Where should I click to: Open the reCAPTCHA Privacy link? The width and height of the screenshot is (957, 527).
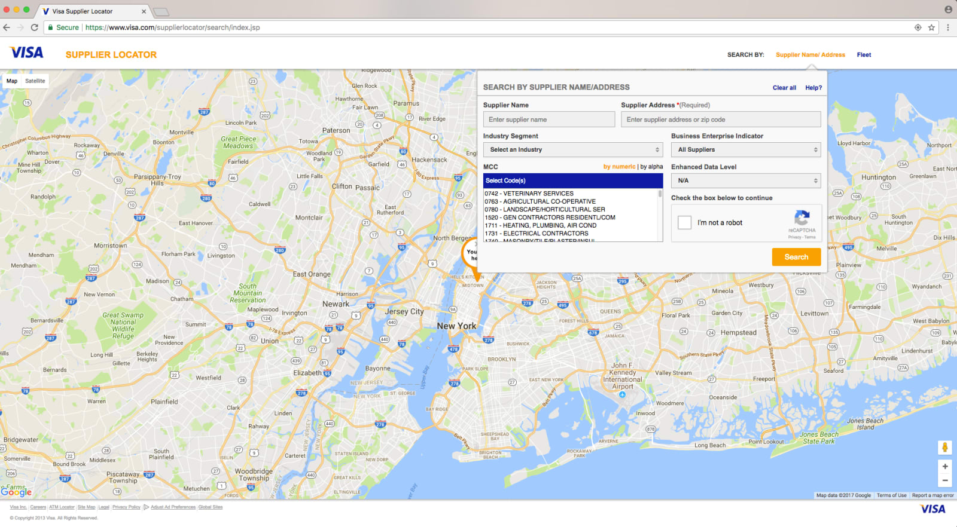click(x=794, y=237)
